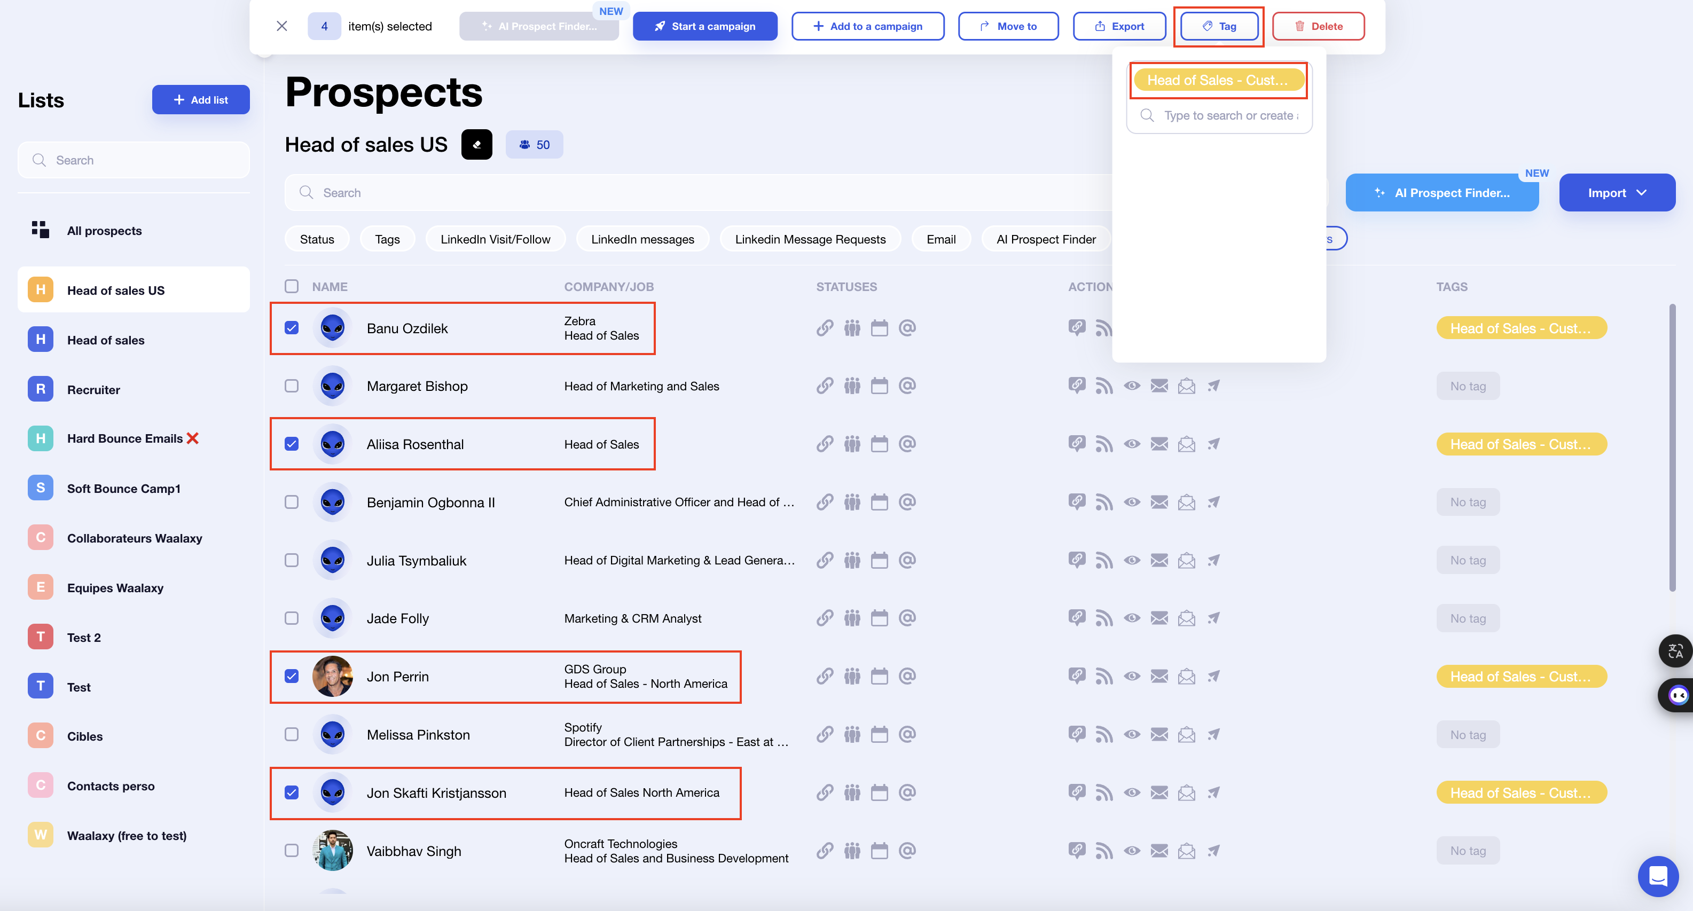This screenshot has width=1693, height=911.
Task: Click the paper plane send icon for Jon Skafti Kristjansson
Action: point(1212,792)
